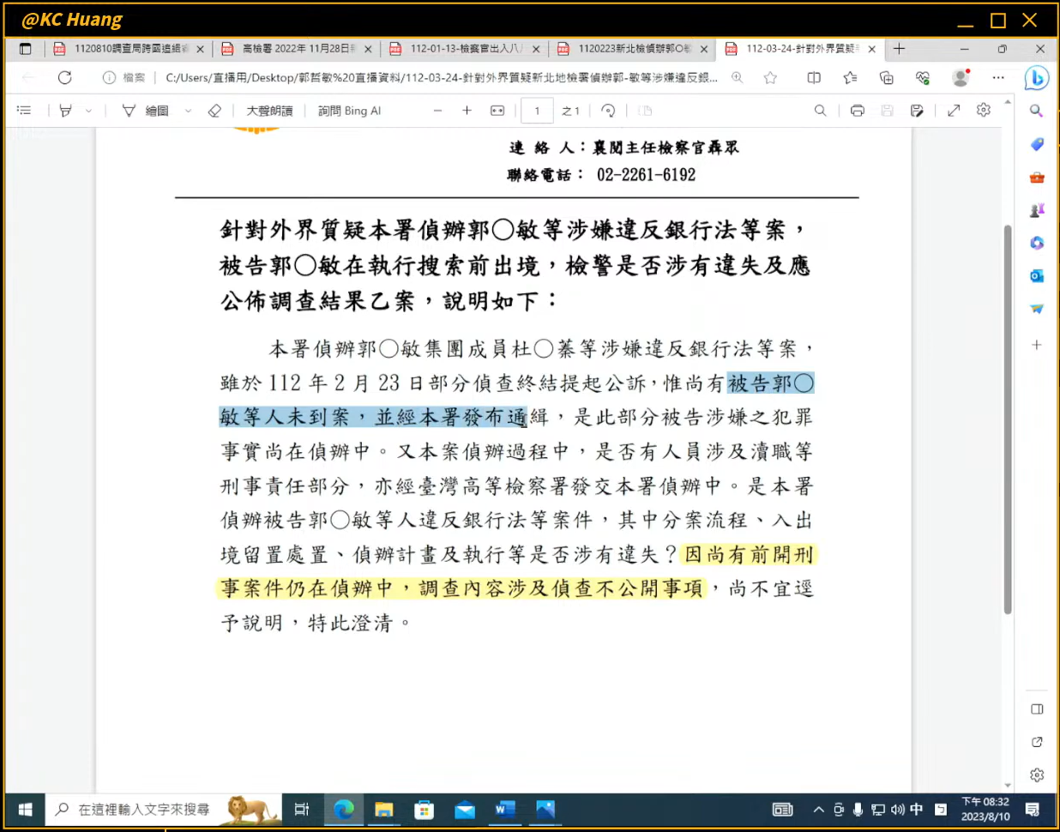Print the PDF document
This screenshot has width=1060, height=832.
857,111
